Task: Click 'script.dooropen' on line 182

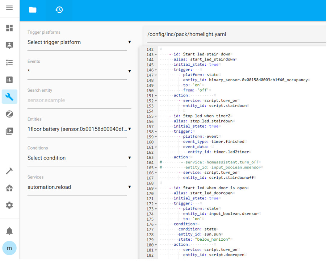Action: pos(226,255)
